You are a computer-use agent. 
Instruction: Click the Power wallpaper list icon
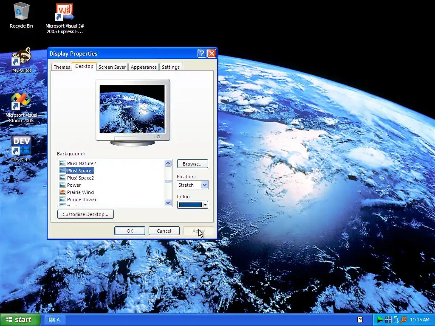(x=63, y=185)
